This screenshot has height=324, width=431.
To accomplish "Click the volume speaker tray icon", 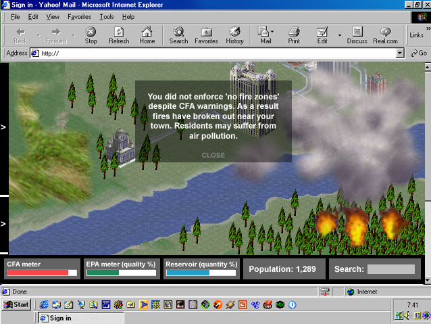I will tap(407, 315).
